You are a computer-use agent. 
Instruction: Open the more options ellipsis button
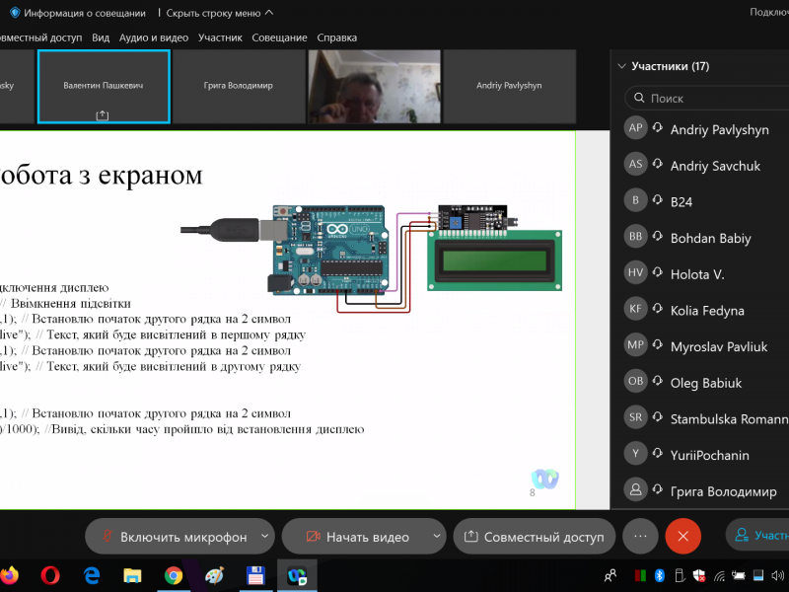640,537
